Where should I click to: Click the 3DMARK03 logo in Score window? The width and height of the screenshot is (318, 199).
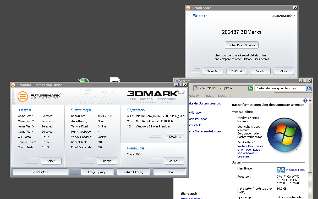283,16
